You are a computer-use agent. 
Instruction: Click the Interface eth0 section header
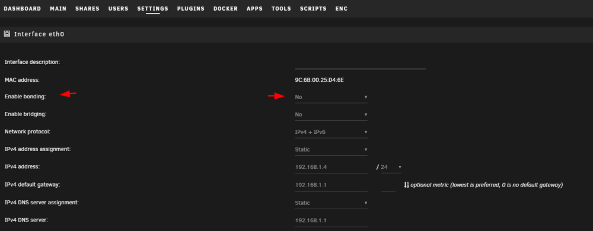click(296, 34)
